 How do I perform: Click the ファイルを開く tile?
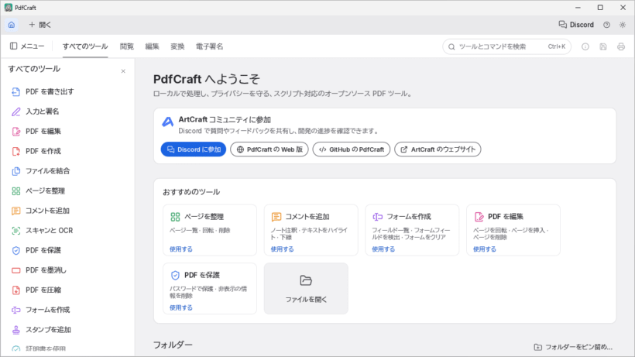(x=306, y=289)
